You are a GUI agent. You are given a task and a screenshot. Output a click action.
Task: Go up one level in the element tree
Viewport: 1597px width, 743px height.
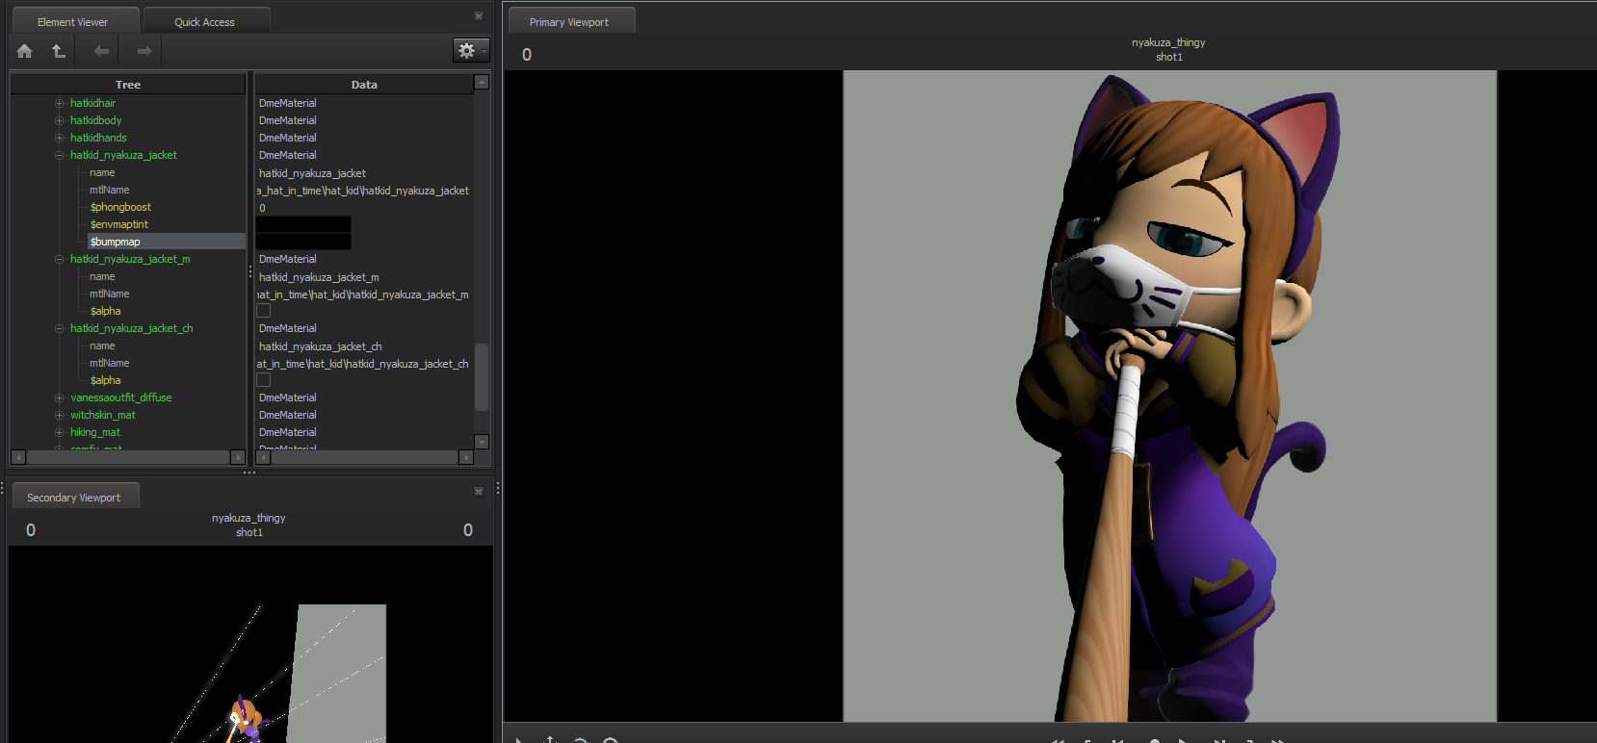pyautogui.click(x=59, y=51)
